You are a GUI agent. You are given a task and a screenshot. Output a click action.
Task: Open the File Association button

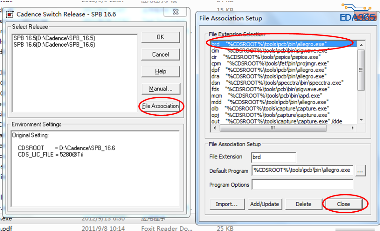pos(161,106)
